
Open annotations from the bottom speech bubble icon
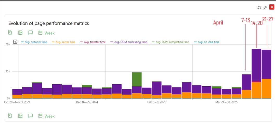(30, 116)
